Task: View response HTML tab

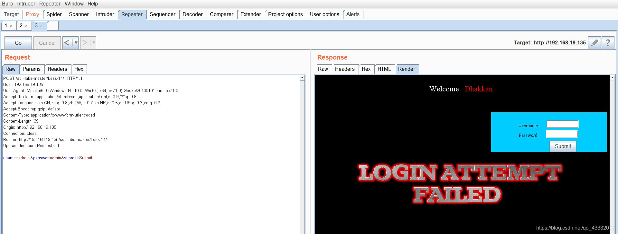Action: (384, 69)
